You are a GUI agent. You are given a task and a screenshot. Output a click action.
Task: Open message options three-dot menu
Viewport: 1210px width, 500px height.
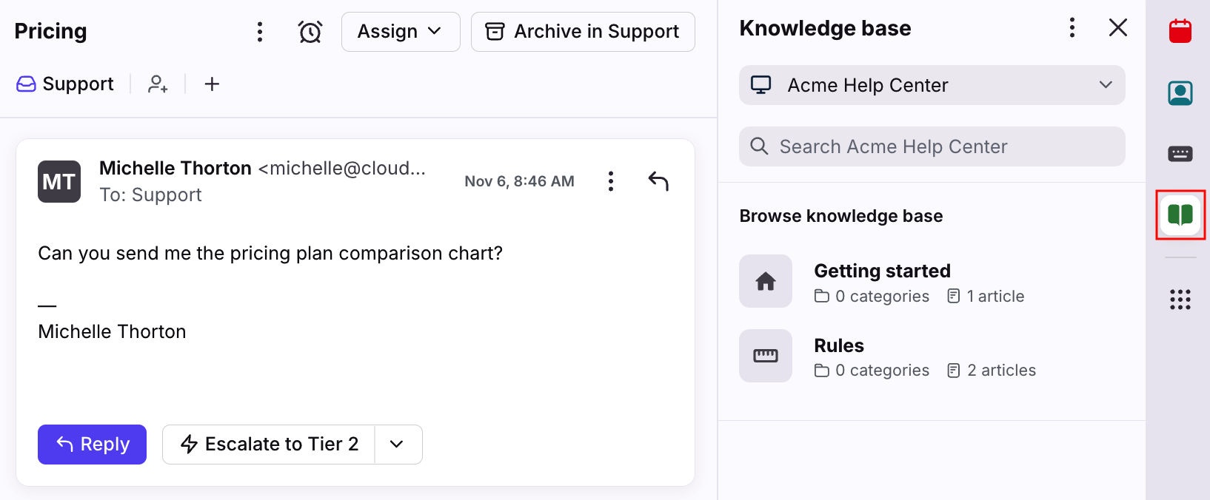(x=610, y=181)
